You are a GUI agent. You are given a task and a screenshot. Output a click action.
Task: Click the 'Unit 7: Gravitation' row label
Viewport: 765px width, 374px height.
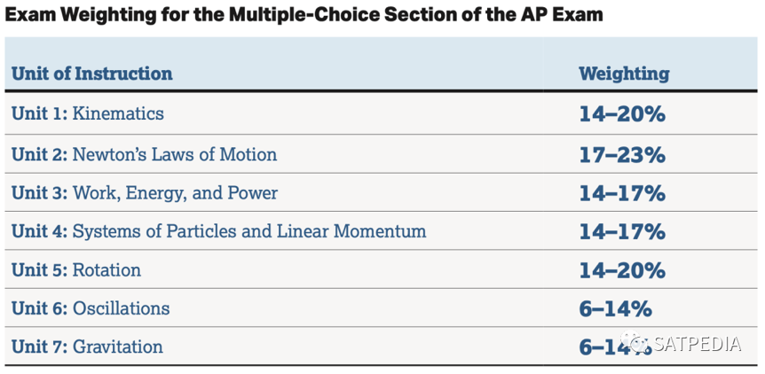point(87,347)
